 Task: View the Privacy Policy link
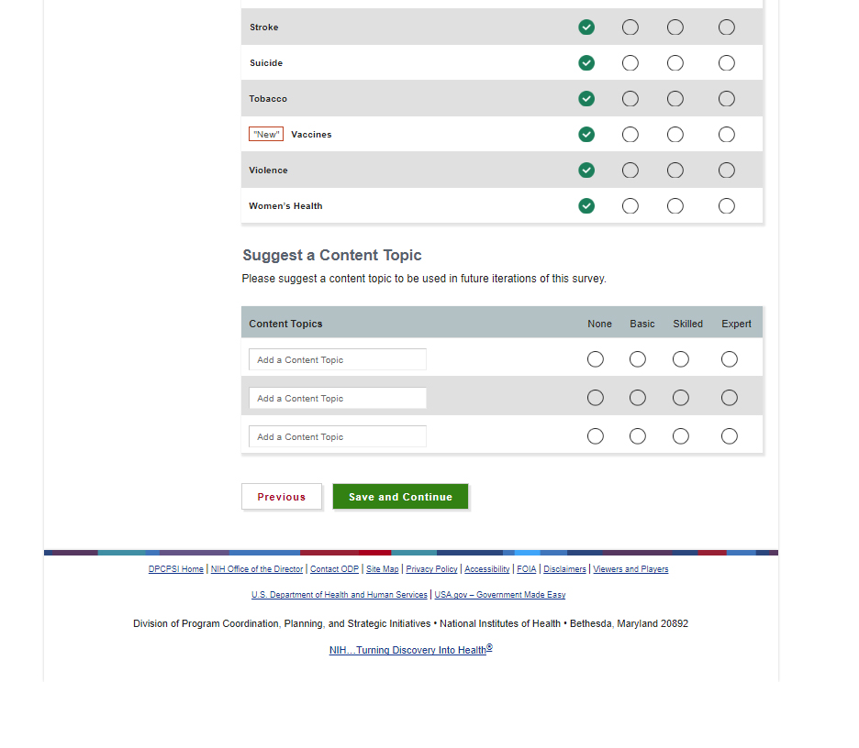pos(431,569)
